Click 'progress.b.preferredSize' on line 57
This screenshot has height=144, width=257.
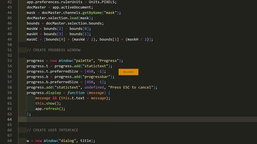pyautogui.click(x=53, y=82)
